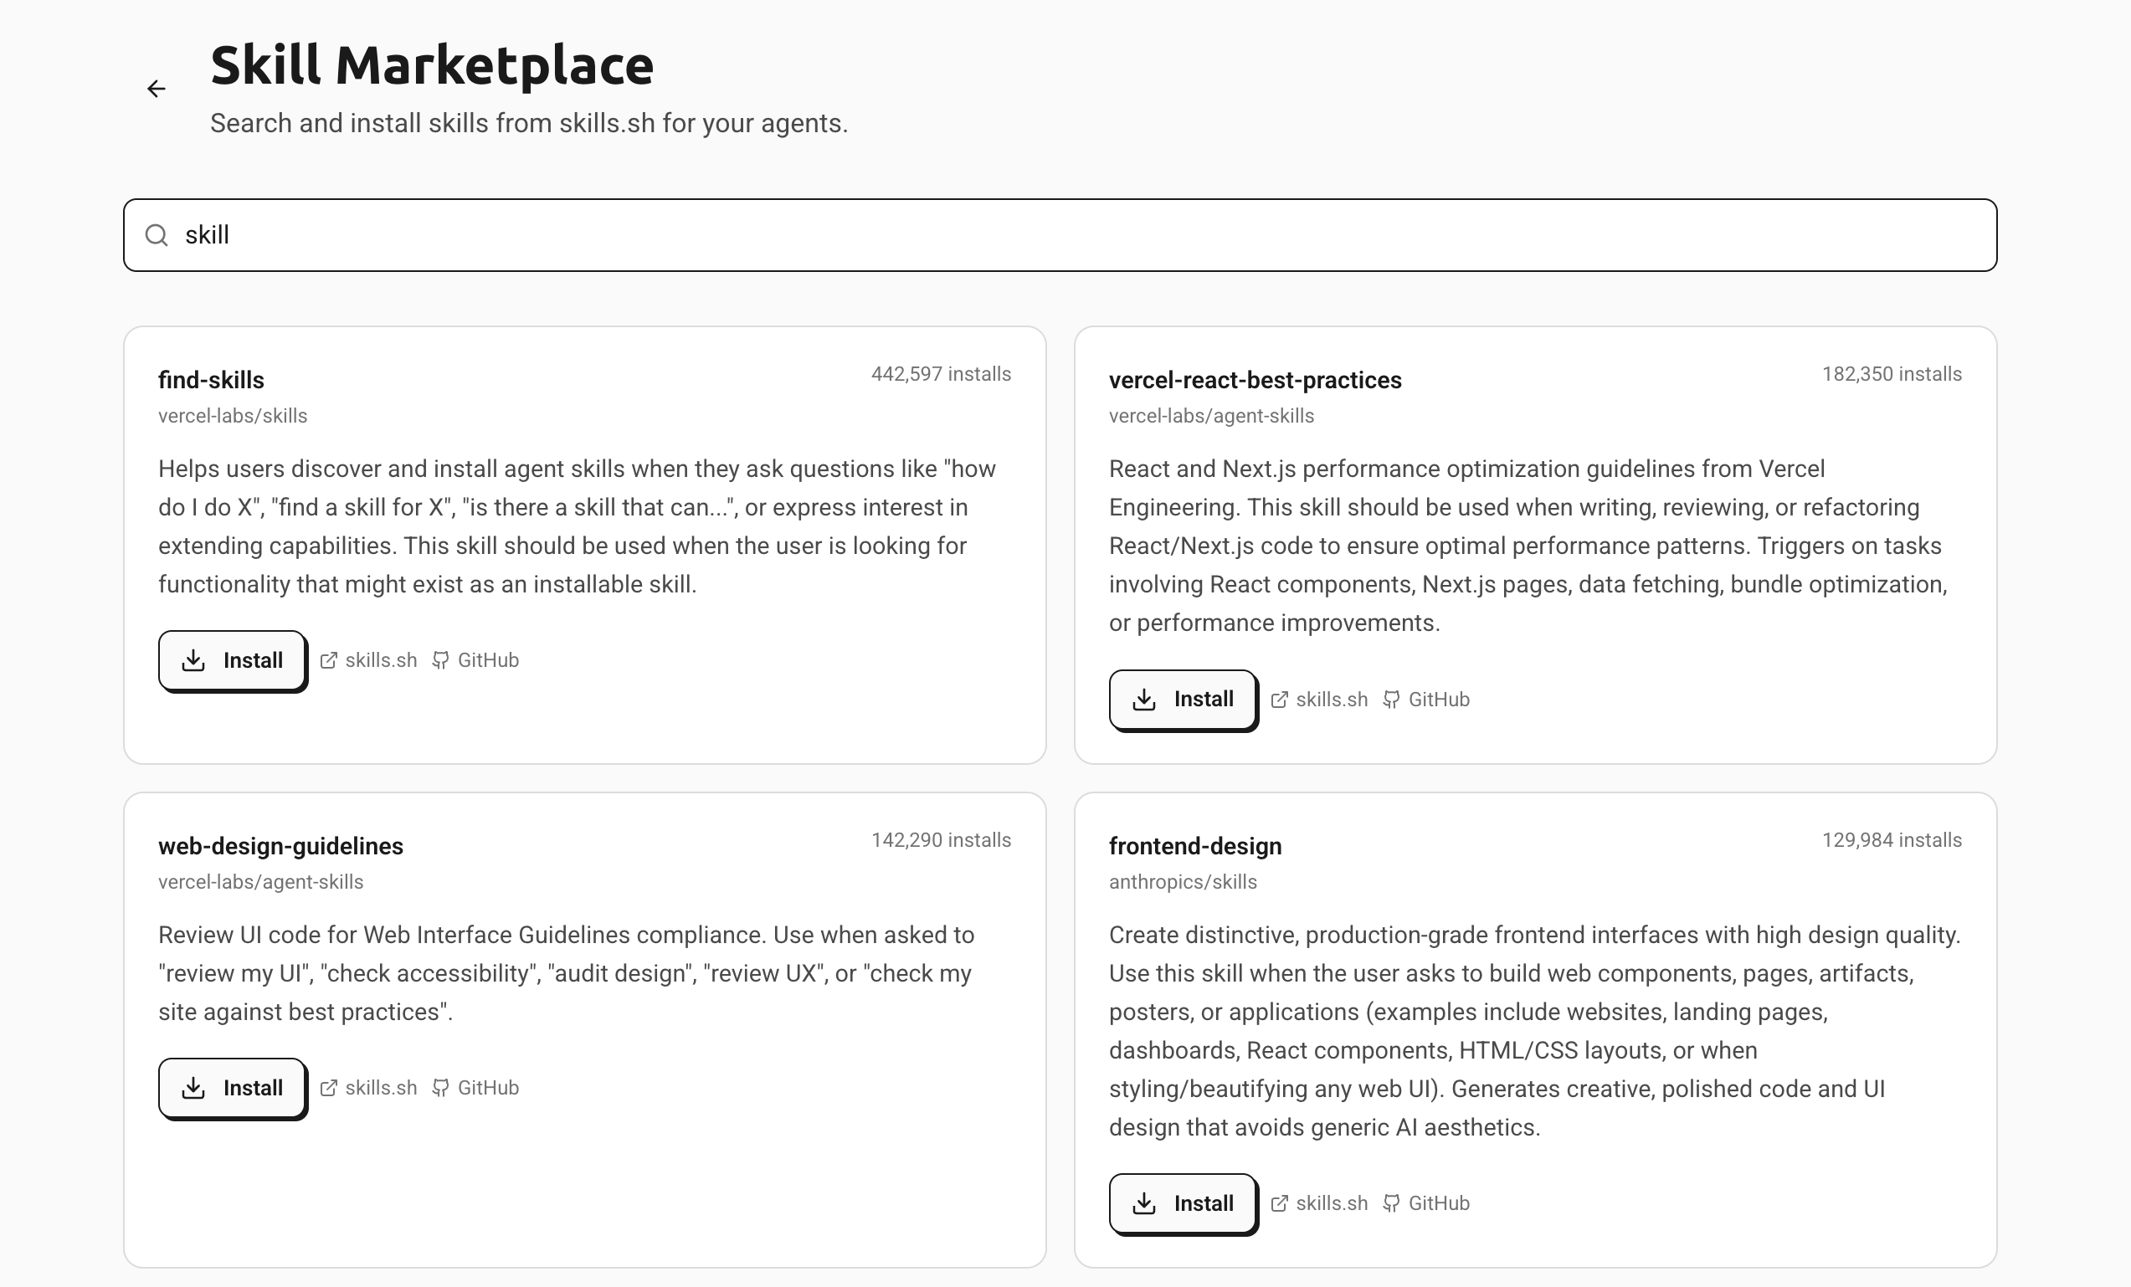This screenshot has height=1287, width=2131.
Task: Click the GitHub icon under frontend-design
Action: (1394, 1202)
